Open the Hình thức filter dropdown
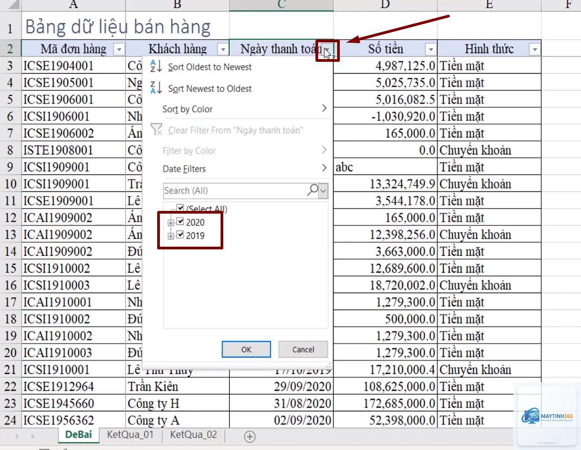The height and width of the screenshot is (450, 581). pos(535,49)
